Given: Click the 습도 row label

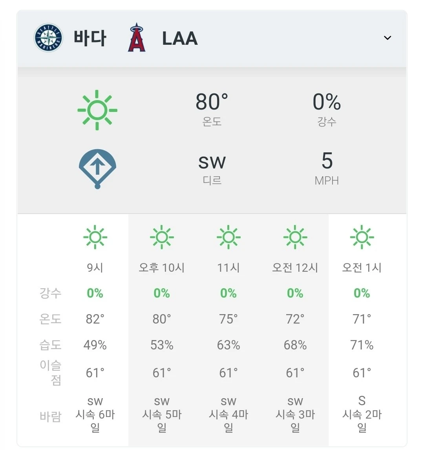Looking at the screenshot, I should 51,345.
